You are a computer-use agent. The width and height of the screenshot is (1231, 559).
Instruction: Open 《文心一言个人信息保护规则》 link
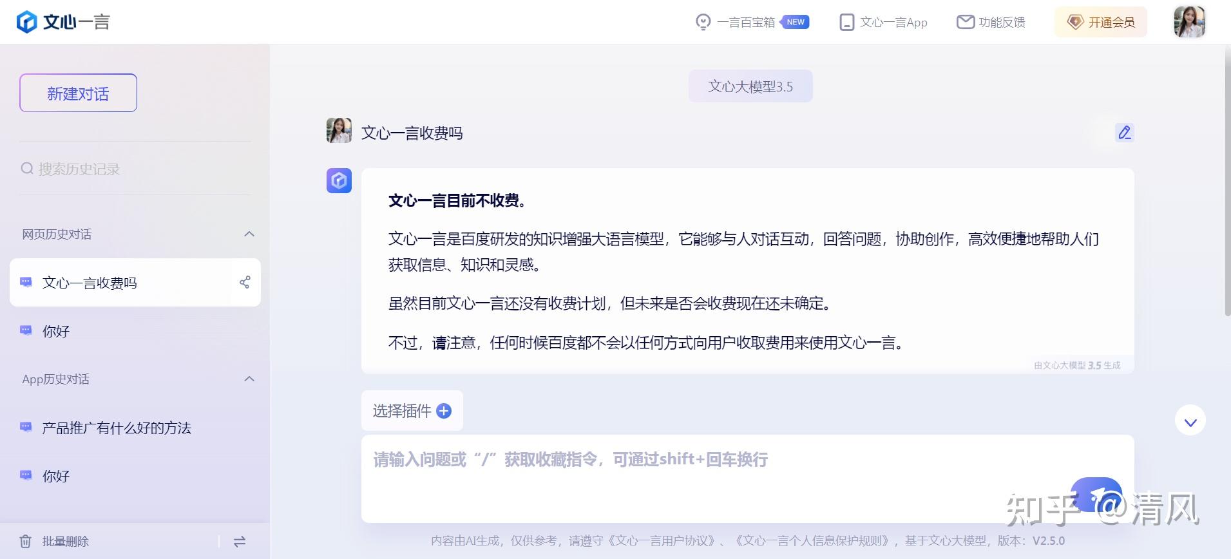pyautogui.click(x=815, y=541)
